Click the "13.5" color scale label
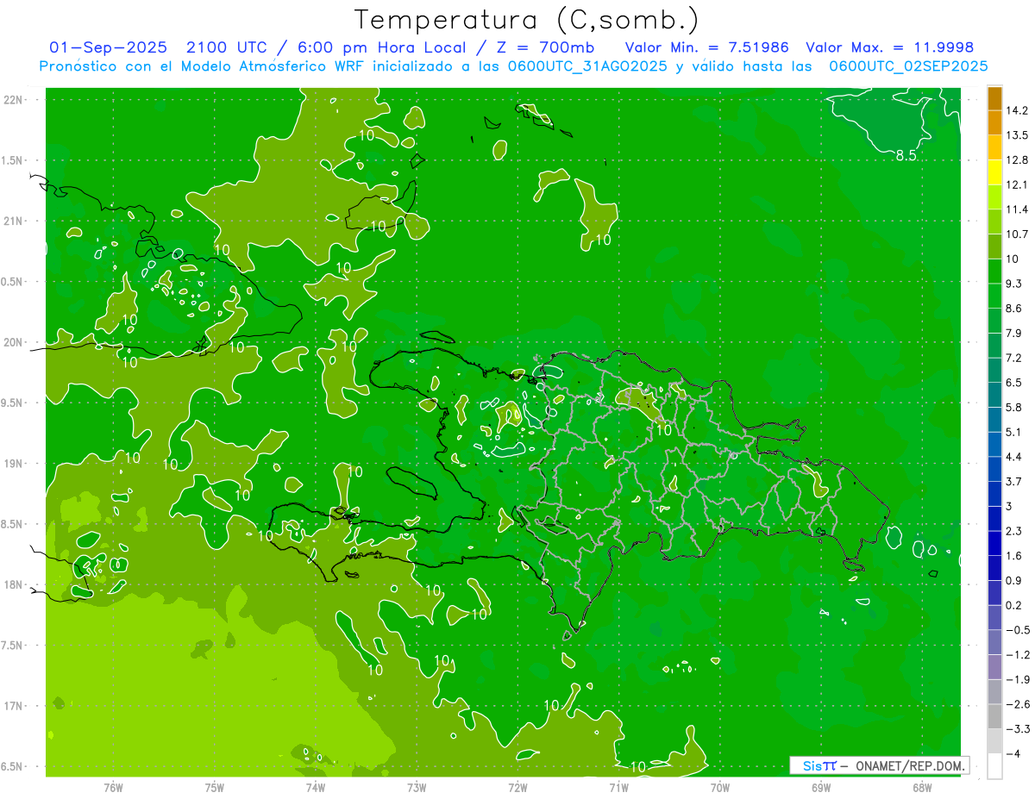The height and width of the screenshot is (799, 1035). click(1018, 135)
